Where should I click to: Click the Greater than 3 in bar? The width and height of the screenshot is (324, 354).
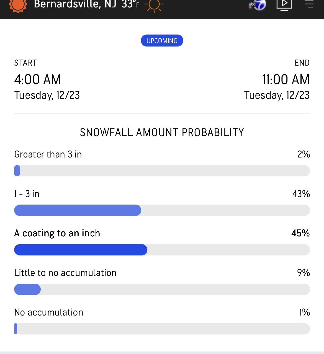[162, 171]
